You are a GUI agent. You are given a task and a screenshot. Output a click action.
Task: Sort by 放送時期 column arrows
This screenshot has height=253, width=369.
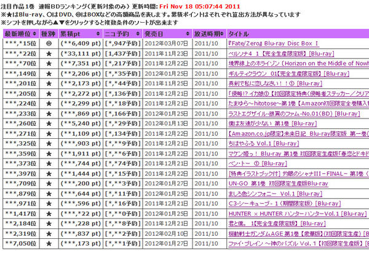(222, 34)
